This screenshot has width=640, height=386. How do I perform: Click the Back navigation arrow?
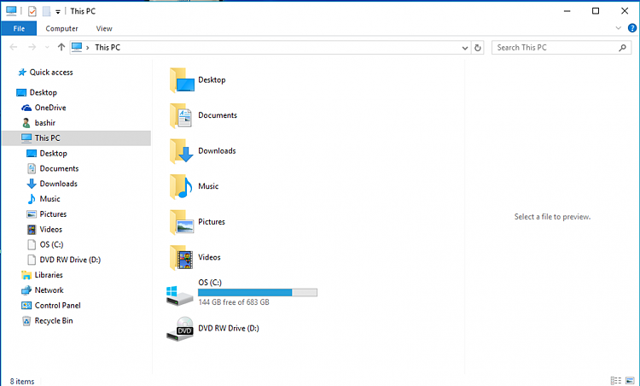(14, 47)
